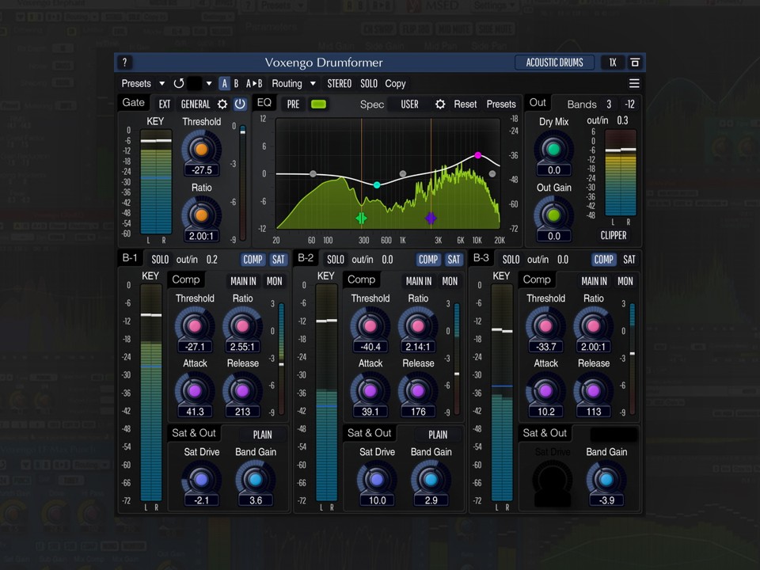Click the Copy button
The height and width of the screenshot is (570, 760).
click(x=395, y=83)
